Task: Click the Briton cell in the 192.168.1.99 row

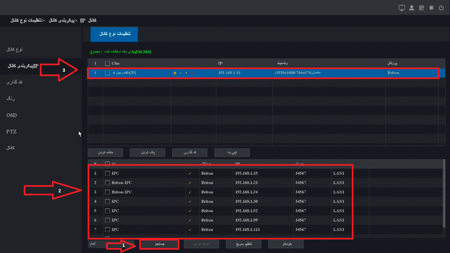Action: coord(207,220)
